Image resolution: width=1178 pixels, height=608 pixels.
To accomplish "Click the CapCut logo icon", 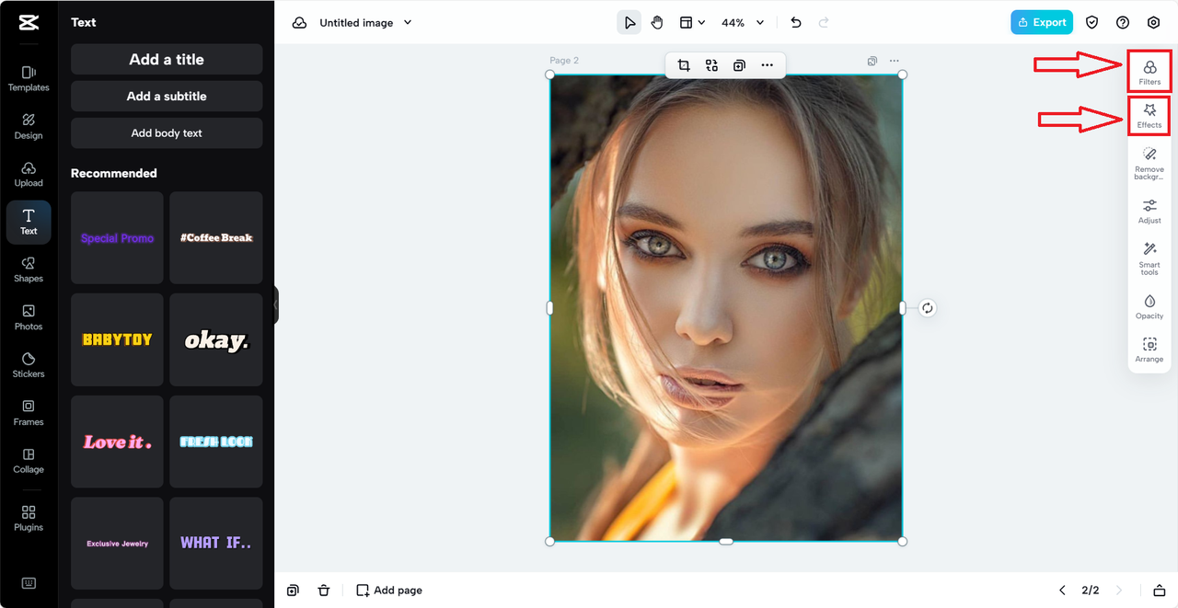I will [28, 23].
